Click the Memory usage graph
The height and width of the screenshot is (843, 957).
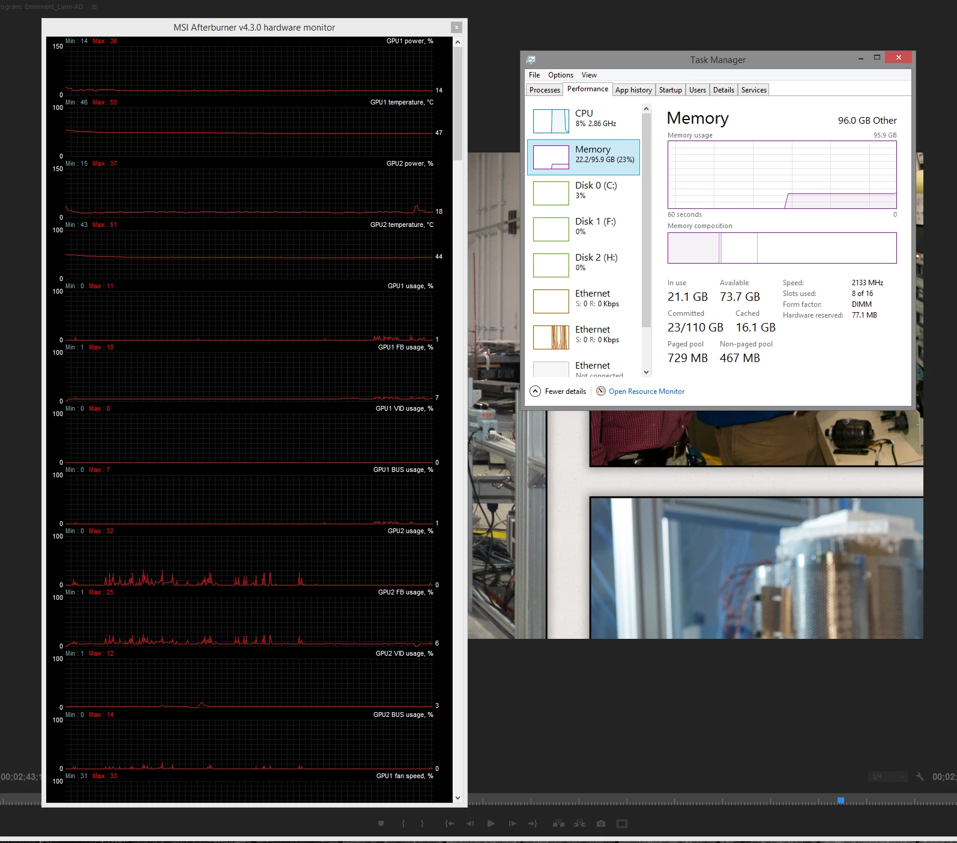pos(782,175)
